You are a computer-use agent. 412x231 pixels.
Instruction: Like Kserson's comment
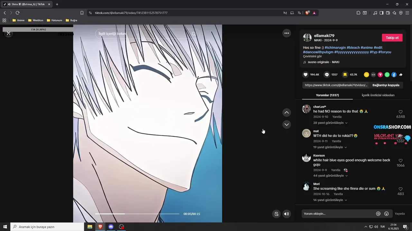coord(401,161)
